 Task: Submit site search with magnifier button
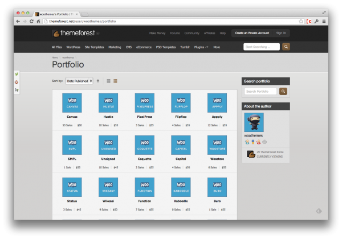(x=286, y=47)
